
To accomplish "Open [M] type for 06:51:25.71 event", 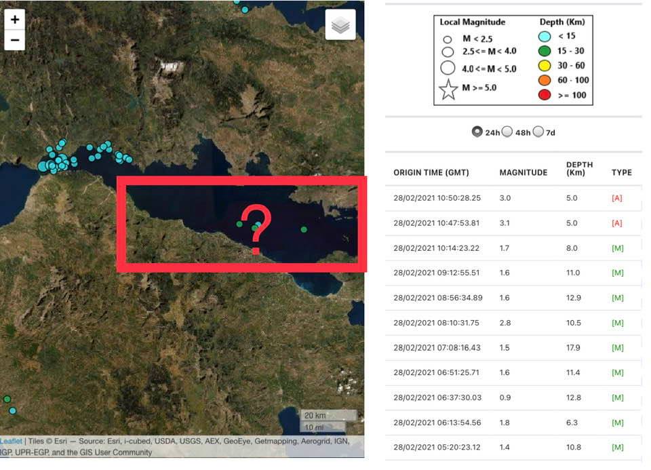I will [618, 372].
